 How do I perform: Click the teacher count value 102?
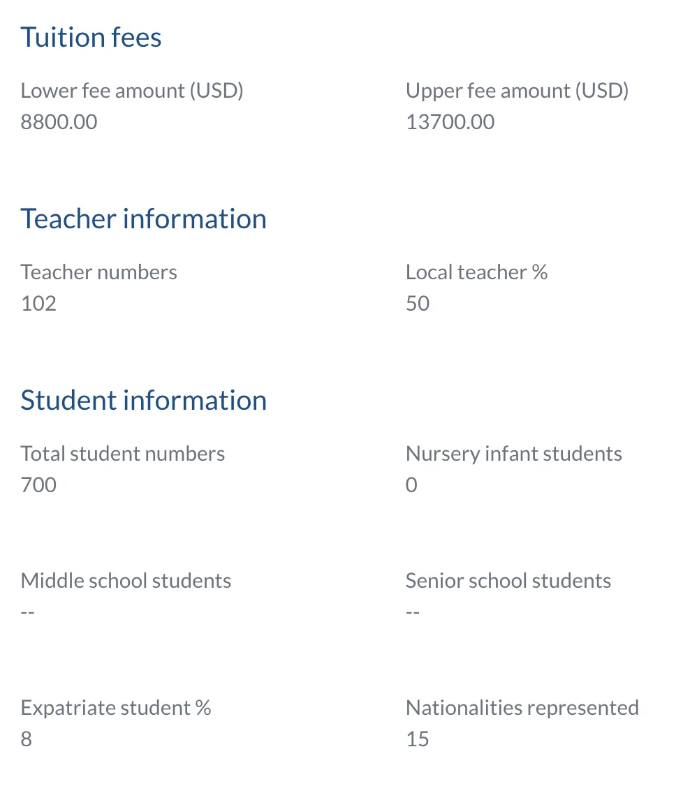(x=38, y=304)
